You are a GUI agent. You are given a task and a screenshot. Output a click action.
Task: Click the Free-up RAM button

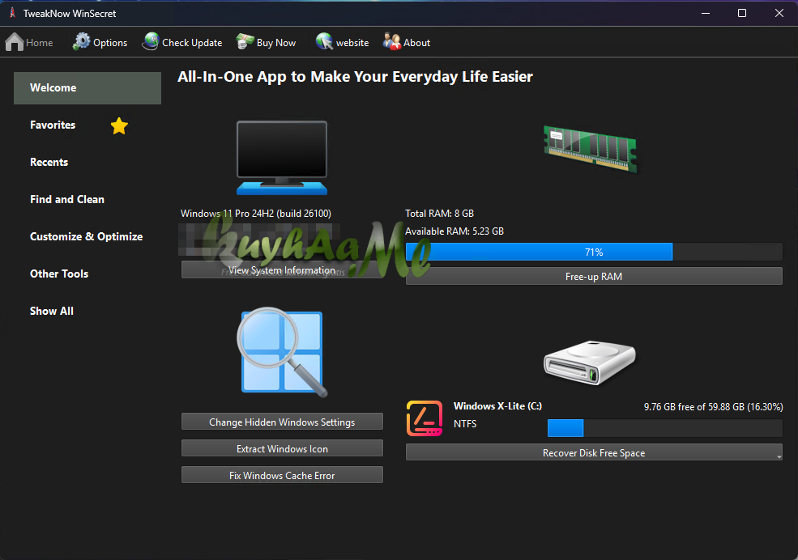click(x=594, y=277)
